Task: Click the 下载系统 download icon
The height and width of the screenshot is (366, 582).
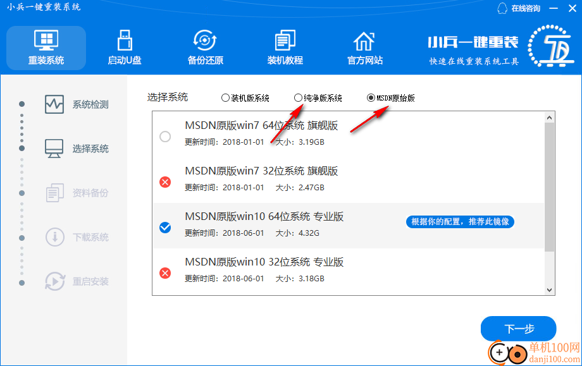Action: coord(54,237)
